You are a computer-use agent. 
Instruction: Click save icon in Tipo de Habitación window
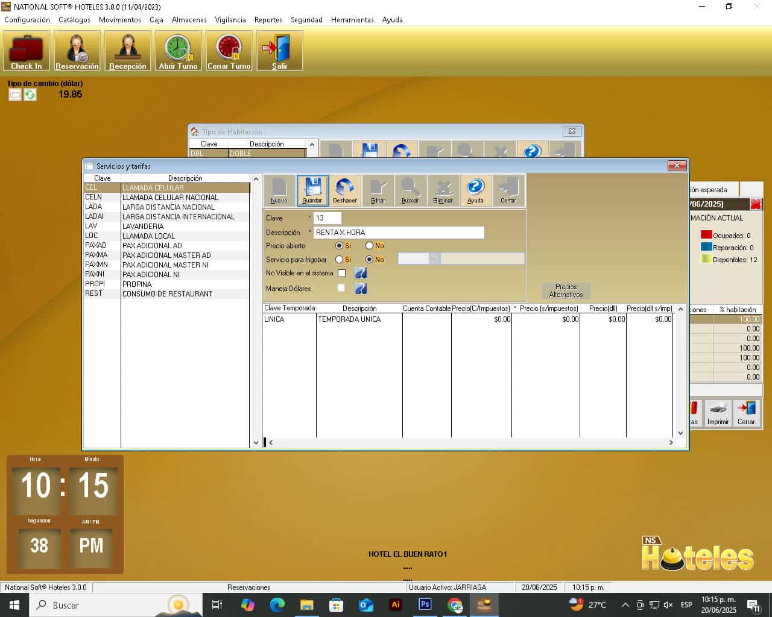point(369,150)
